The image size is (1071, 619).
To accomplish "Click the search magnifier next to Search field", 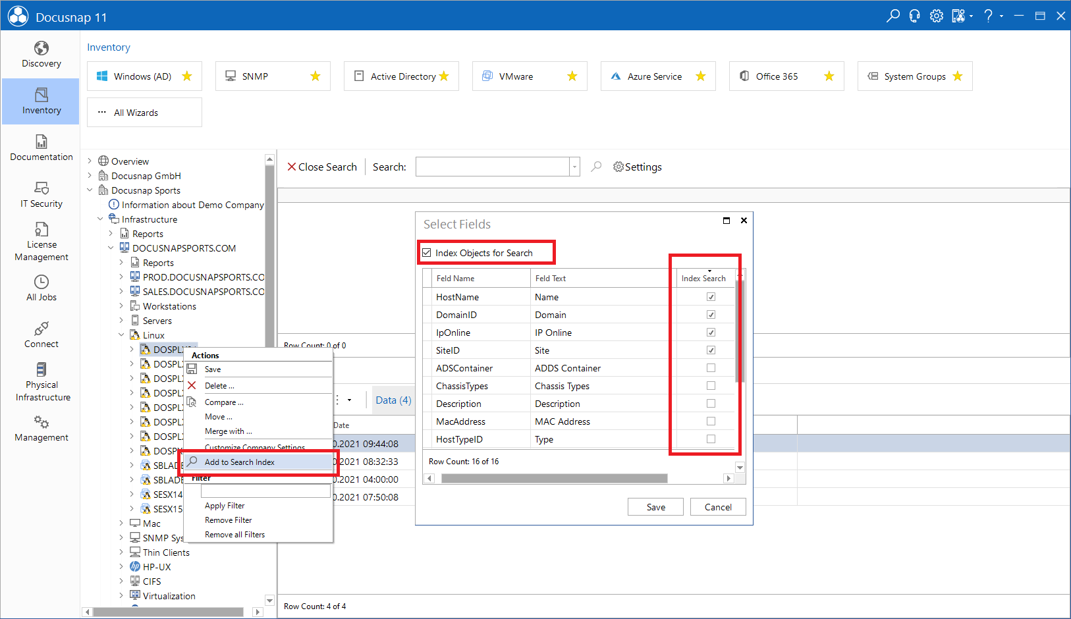I will 596,167.
